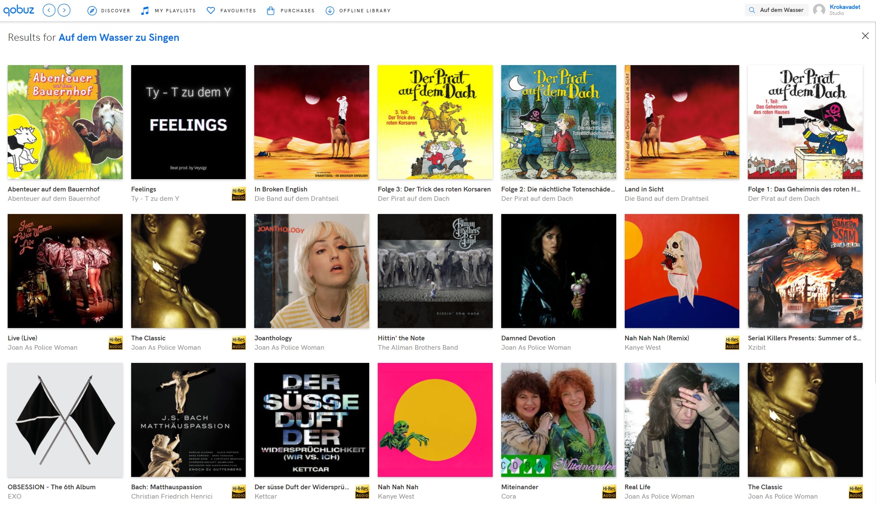Click the search magnifier icon
The width and height of the screenshot is (876, 505).
[x=752, y=10]
